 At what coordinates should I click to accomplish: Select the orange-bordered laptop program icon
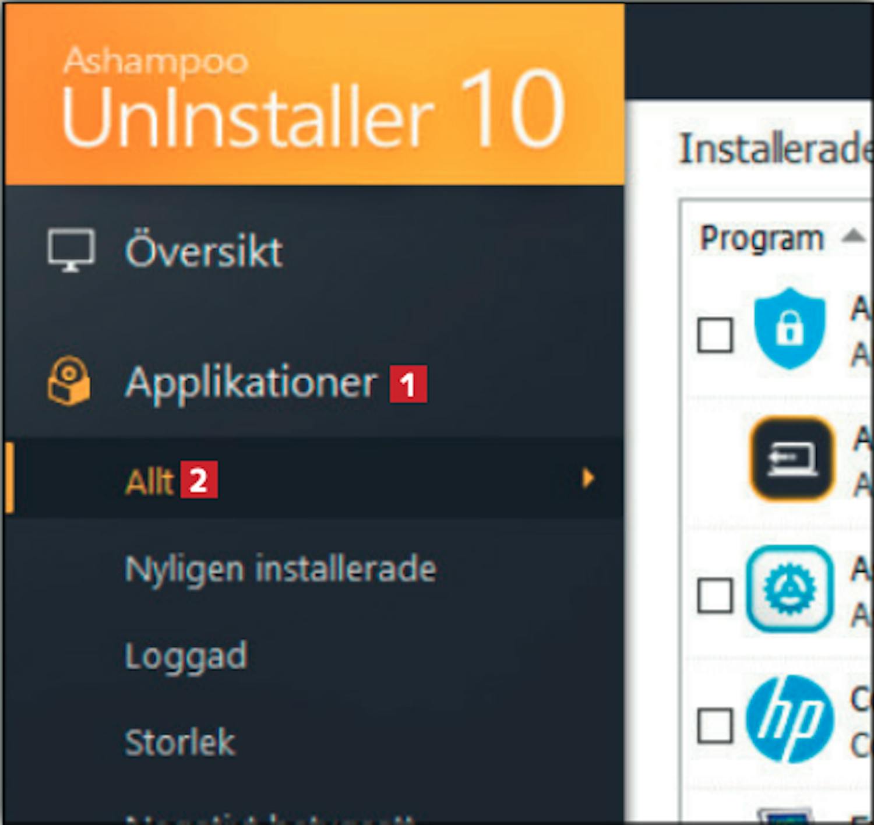click(791, 459)
